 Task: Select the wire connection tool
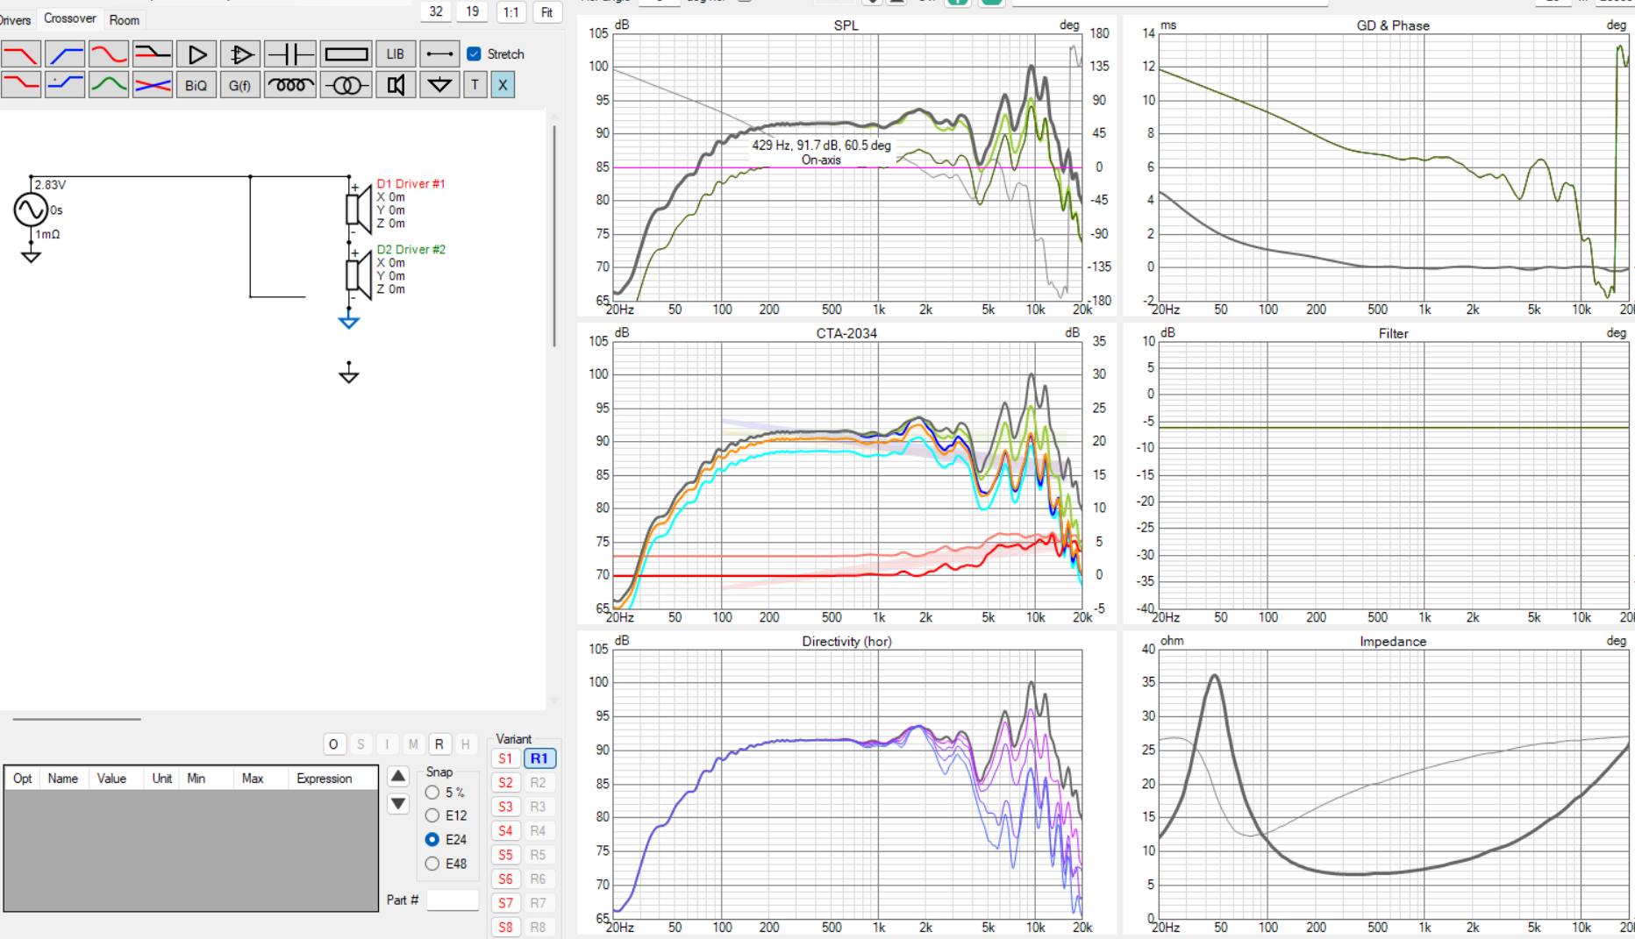point(439,54)
